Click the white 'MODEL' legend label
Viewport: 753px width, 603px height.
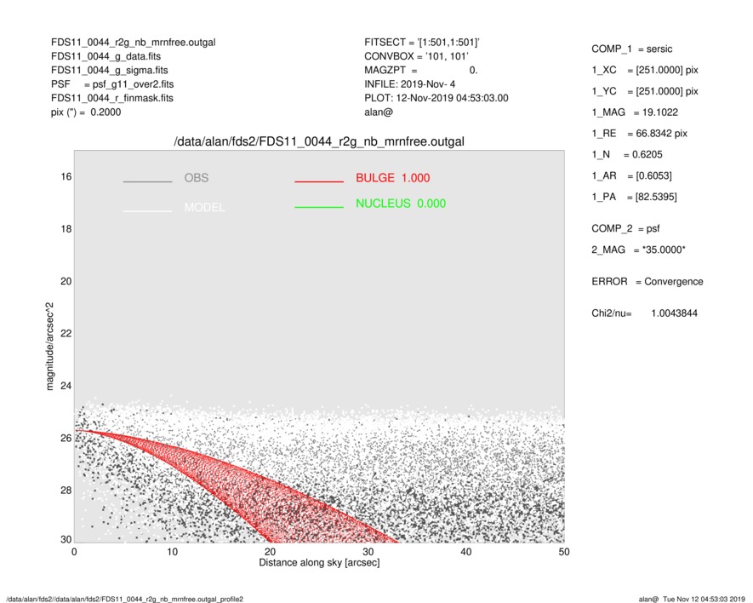click(x=204, y=207)
